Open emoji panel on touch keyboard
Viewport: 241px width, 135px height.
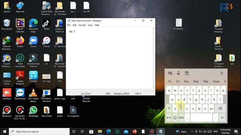point(175,117)
